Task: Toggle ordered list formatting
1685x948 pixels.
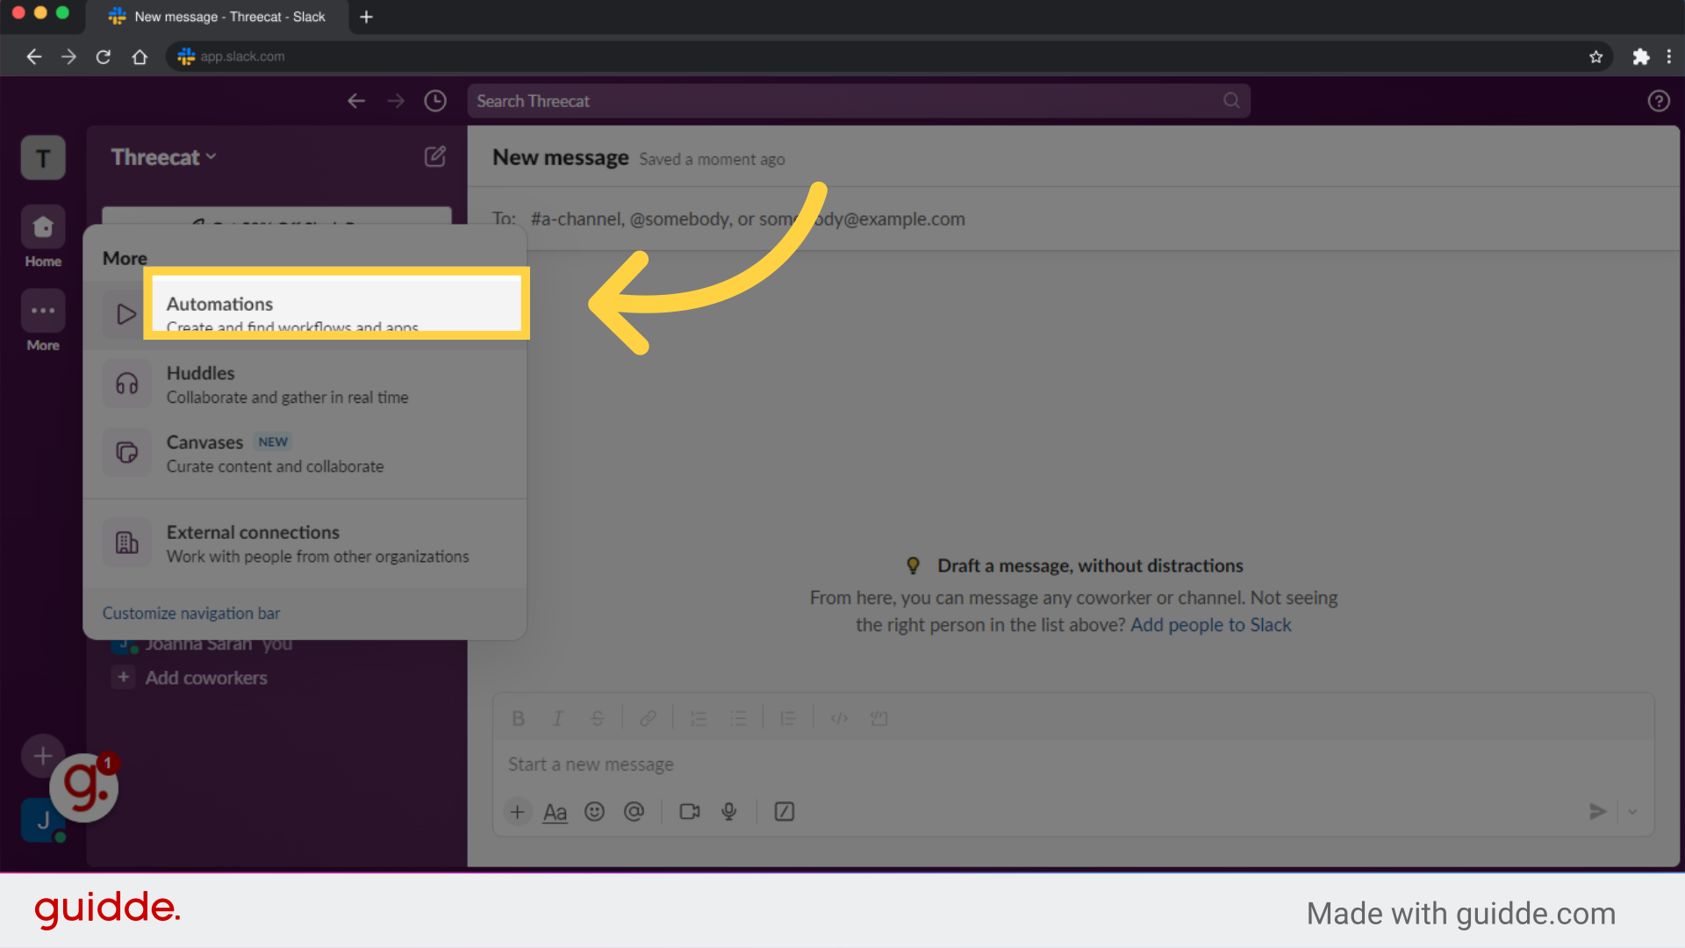Action: coord(699,718)
